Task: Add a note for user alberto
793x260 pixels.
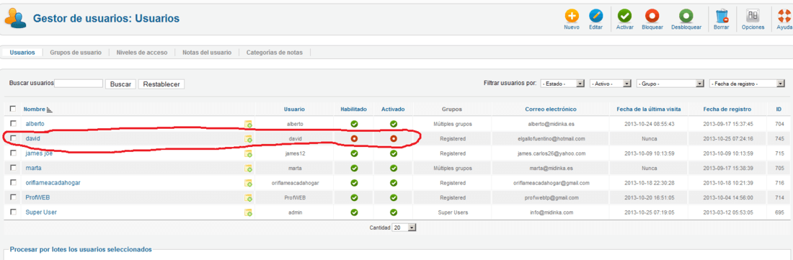Action: coord(248,124)
